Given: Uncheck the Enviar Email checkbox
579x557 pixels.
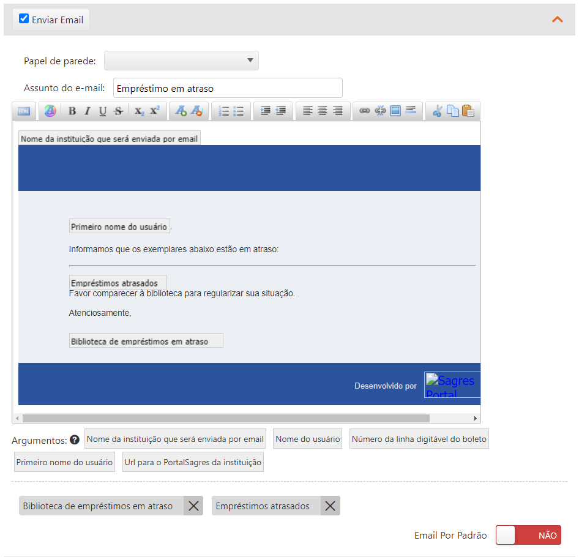Looking at the screenshot, I should [24, 19].
